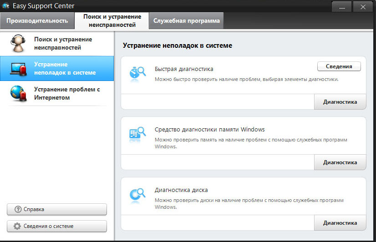Click the description text about проверить память
The height and width of the screenshot is (242, 376).
[x=251, y=143]
